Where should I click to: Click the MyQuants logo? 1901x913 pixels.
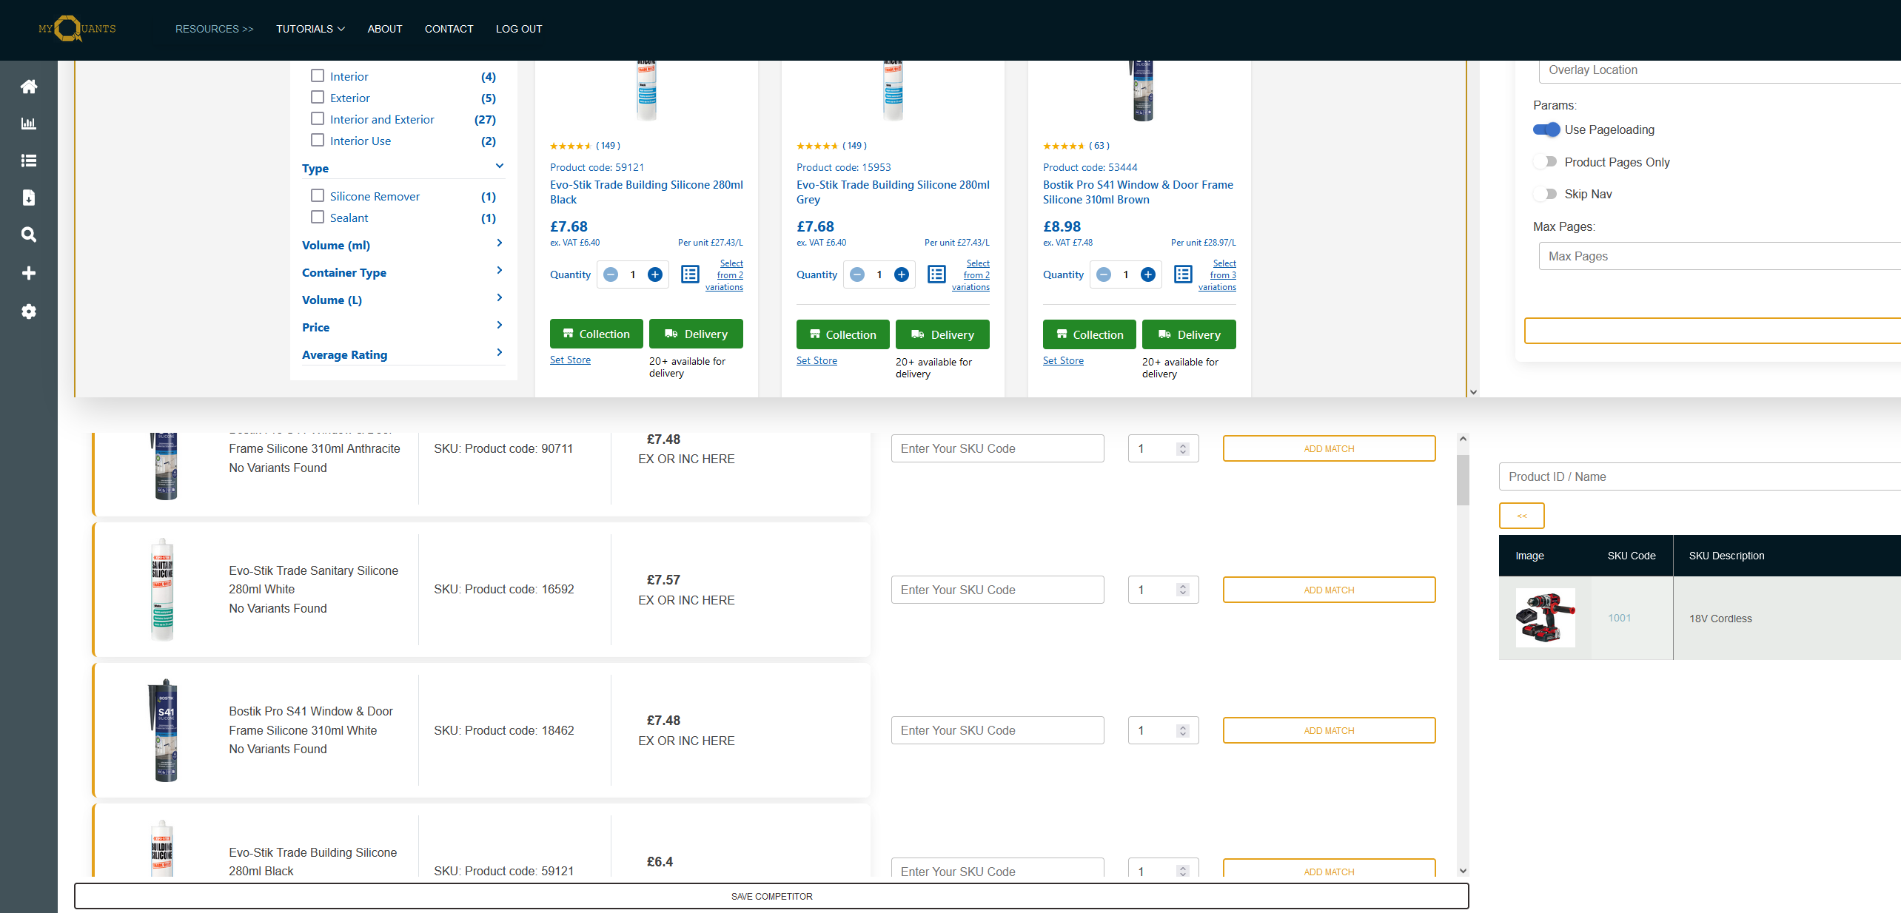tap(77, 29)
